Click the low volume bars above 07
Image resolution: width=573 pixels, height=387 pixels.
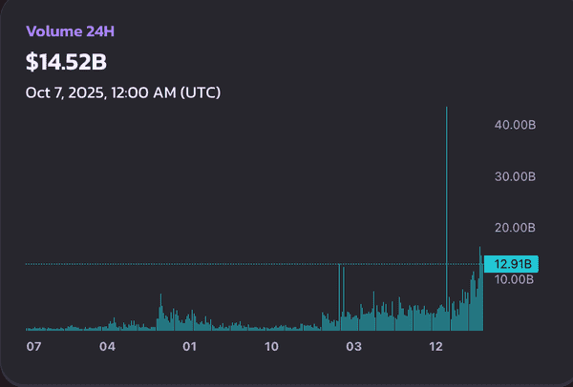(x=38, y=328)
